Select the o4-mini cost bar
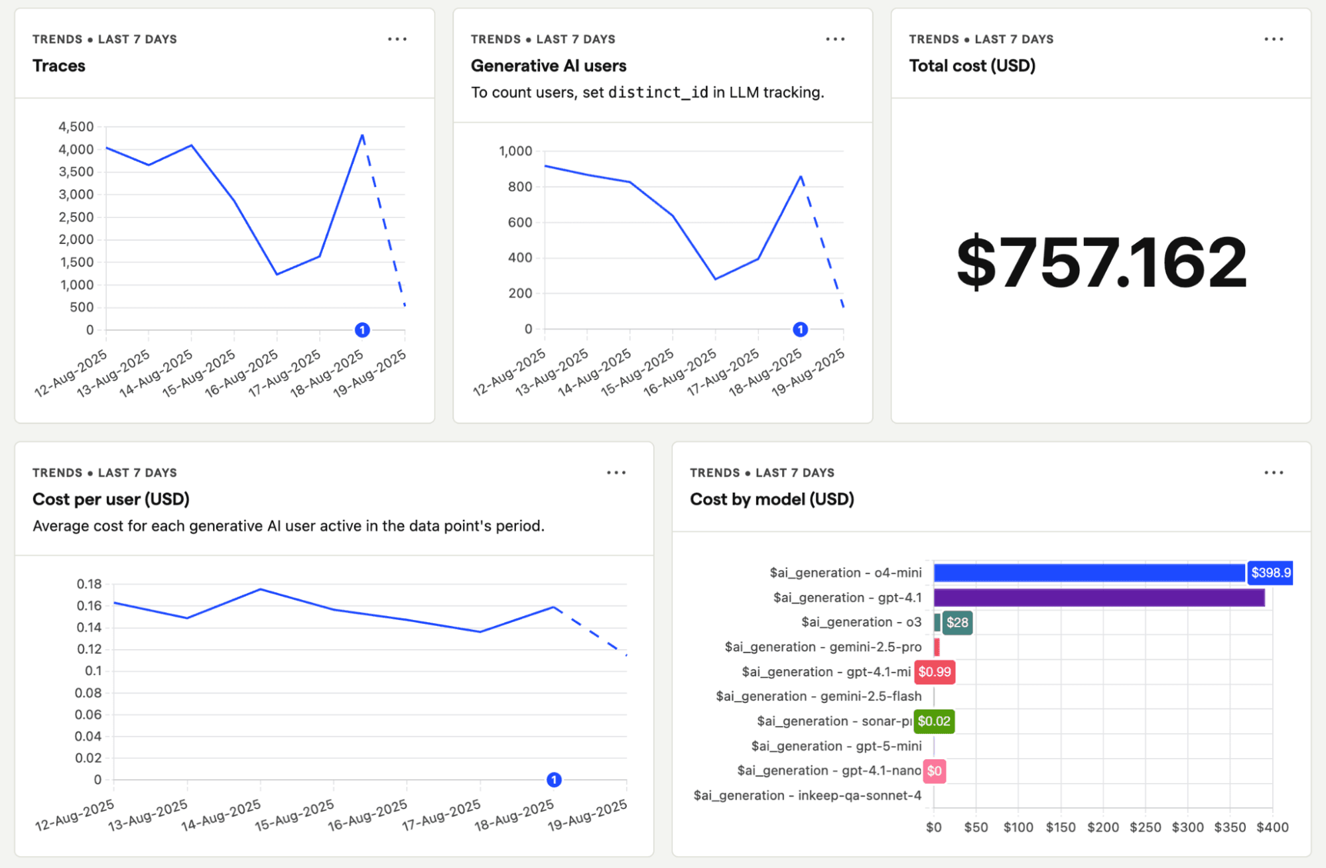This screenshot has height=868, width=1326. [1088, 572]
